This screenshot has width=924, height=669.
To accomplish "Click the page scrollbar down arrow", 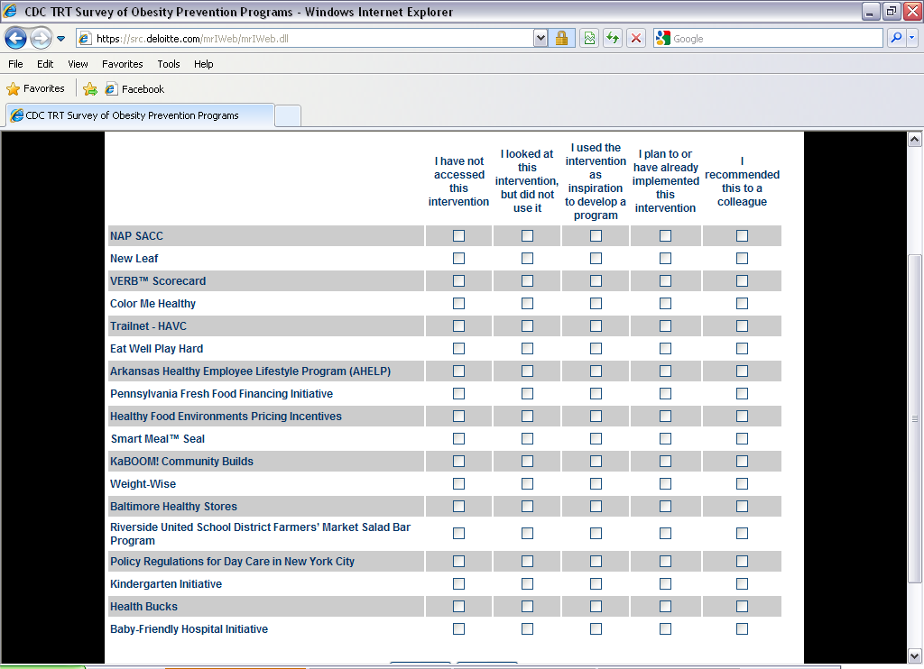I will [x=914, y=655].
